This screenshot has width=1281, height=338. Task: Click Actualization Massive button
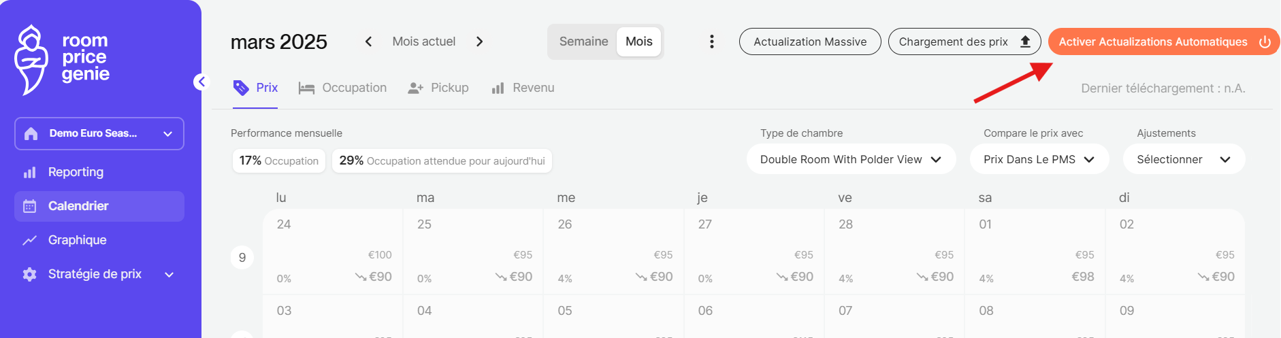(x=810, y=41)
